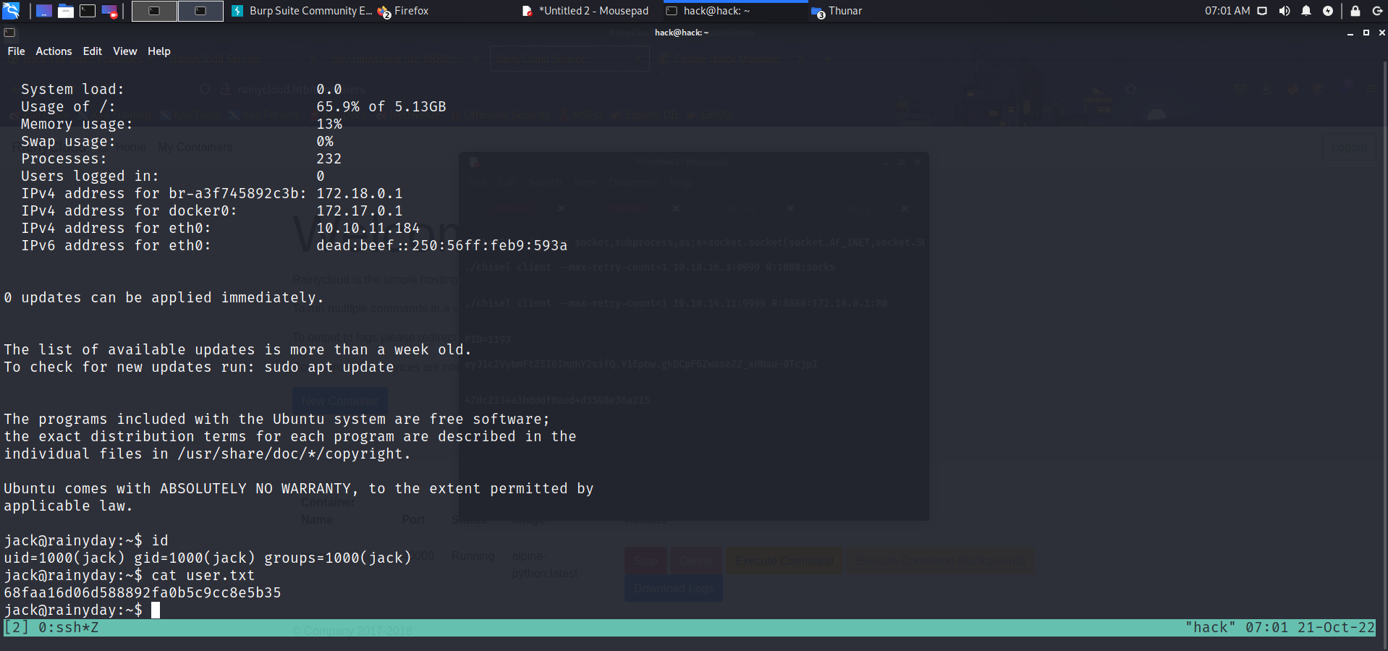Open the terminal View menu

point(124,51)
